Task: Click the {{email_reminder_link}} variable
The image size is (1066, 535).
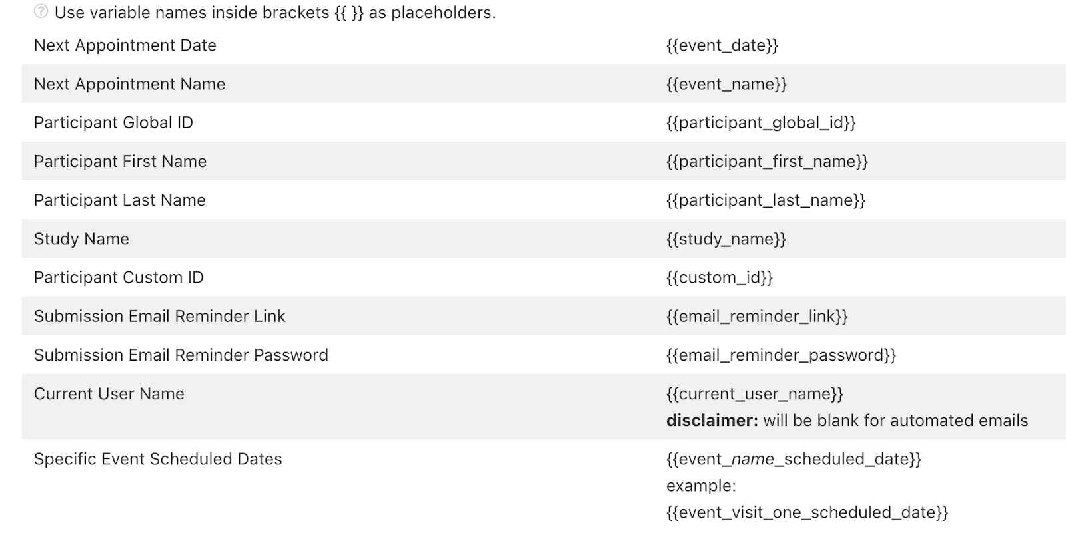Action: tap(757, 316)
